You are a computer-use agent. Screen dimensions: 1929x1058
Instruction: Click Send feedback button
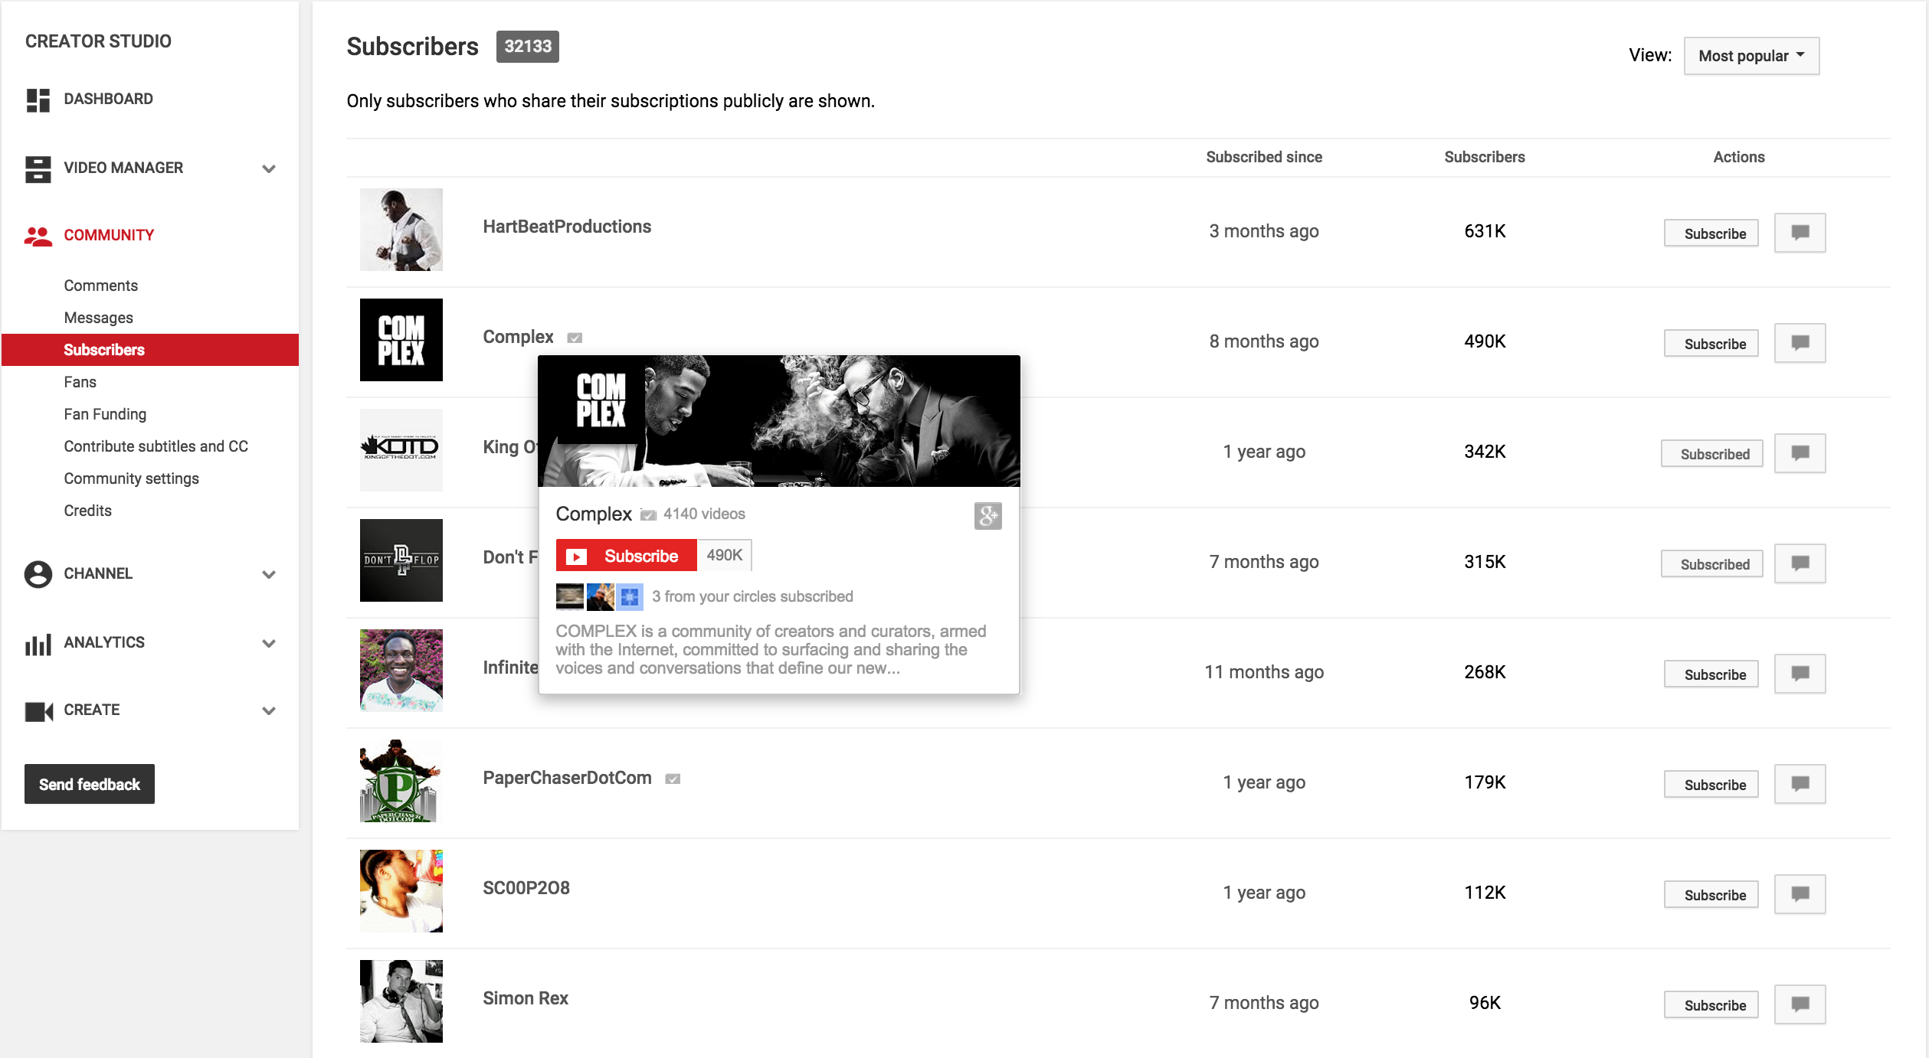tap(90, 784)
